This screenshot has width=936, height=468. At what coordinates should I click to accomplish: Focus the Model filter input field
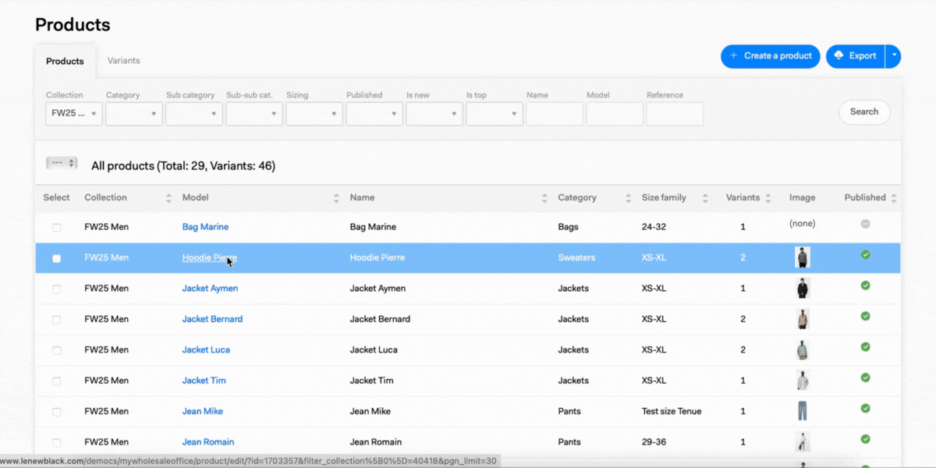click(615, 114)
